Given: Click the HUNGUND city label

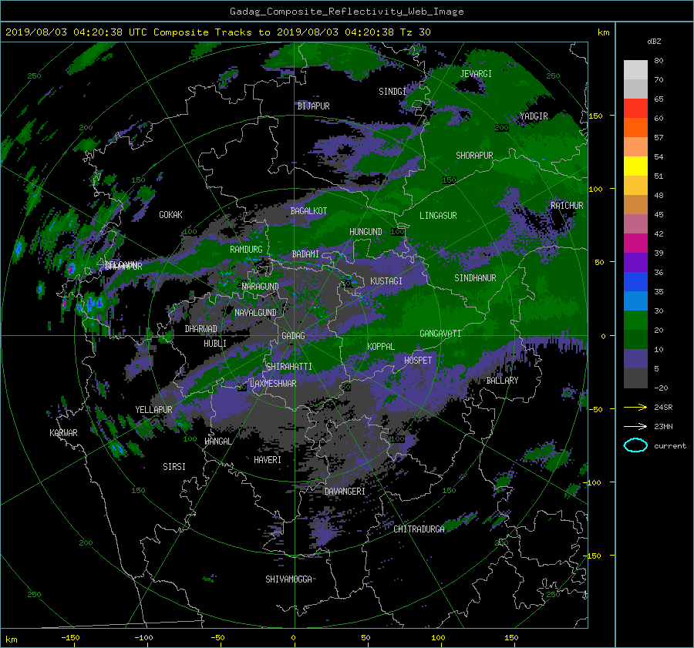Looking at the screenshot, I should pos(366,232).
